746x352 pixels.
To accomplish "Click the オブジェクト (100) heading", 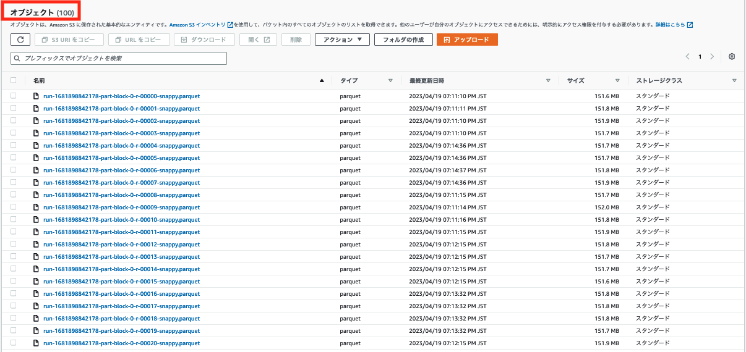I will (x=42, y=12).
